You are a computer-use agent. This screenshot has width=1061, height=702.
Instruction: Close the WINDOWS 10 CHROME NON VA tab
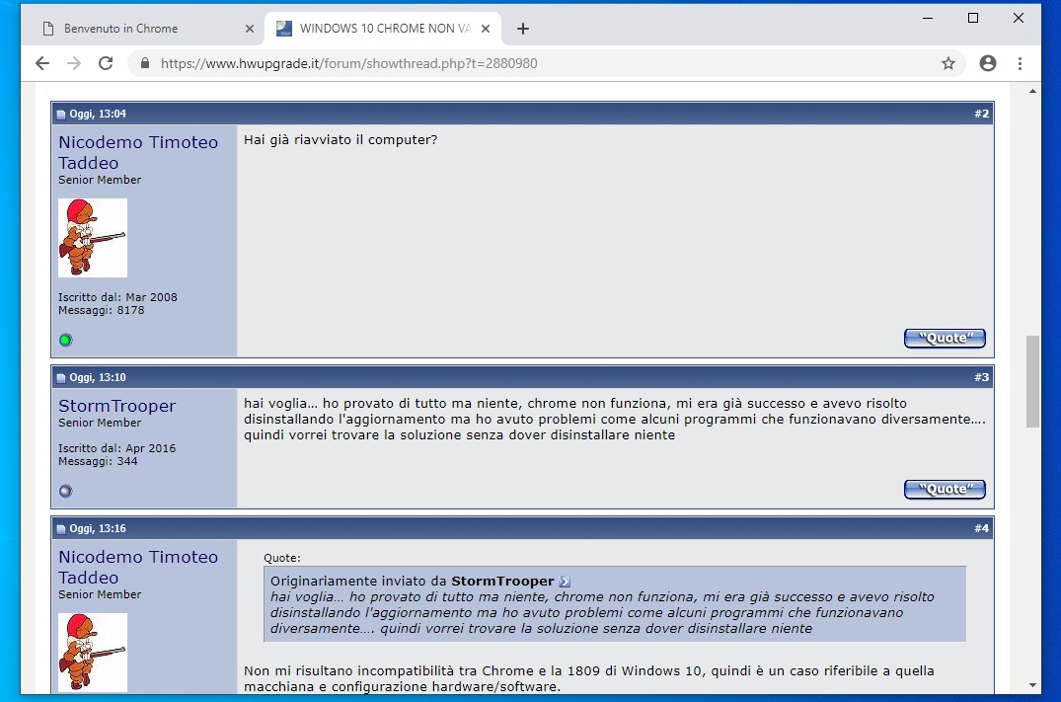[x=486, y=29]
